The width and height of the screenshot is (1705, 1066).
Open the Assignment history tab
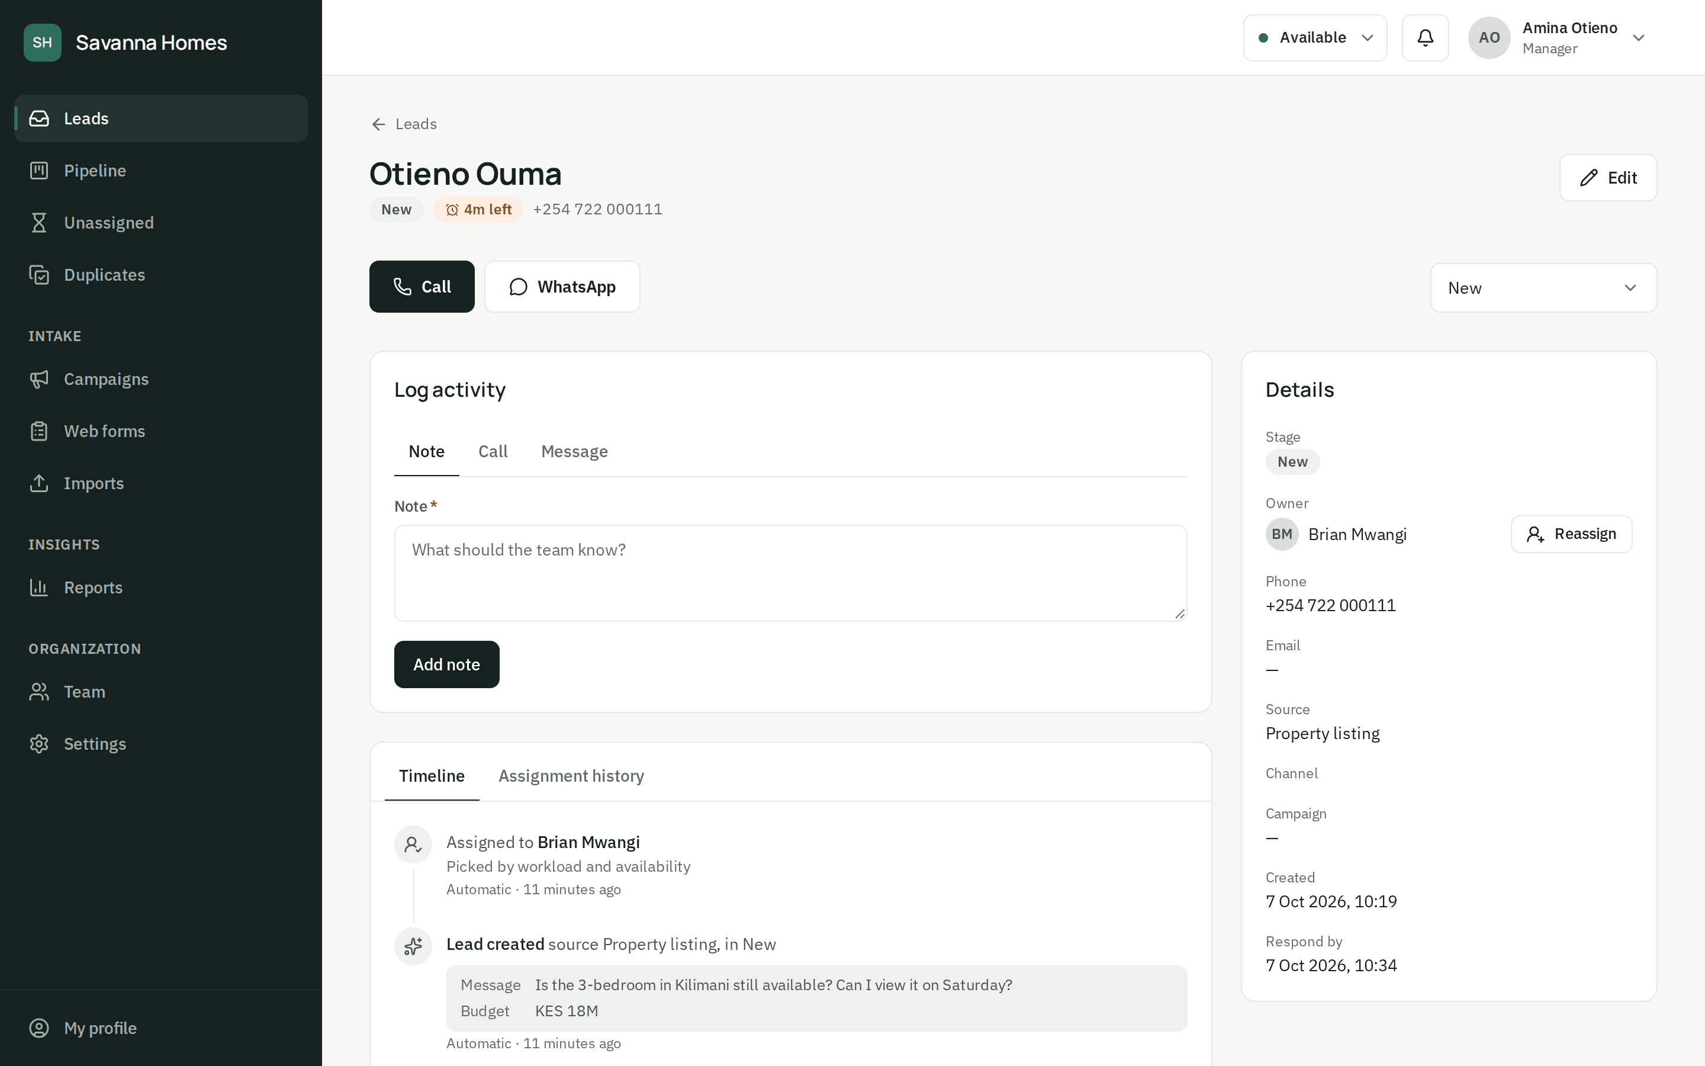coord(571,776)
